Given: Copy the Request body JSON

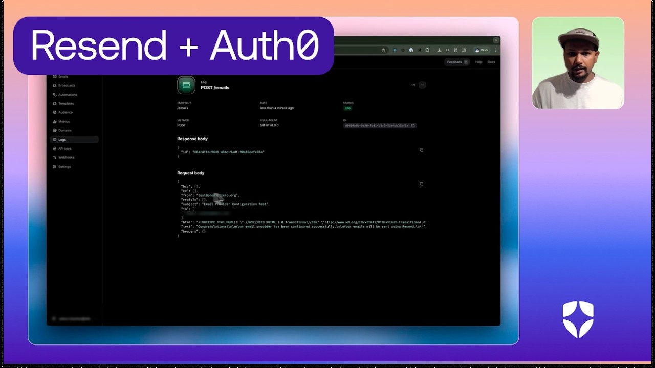Looking at the screenshot, I should tap(422, 184).
